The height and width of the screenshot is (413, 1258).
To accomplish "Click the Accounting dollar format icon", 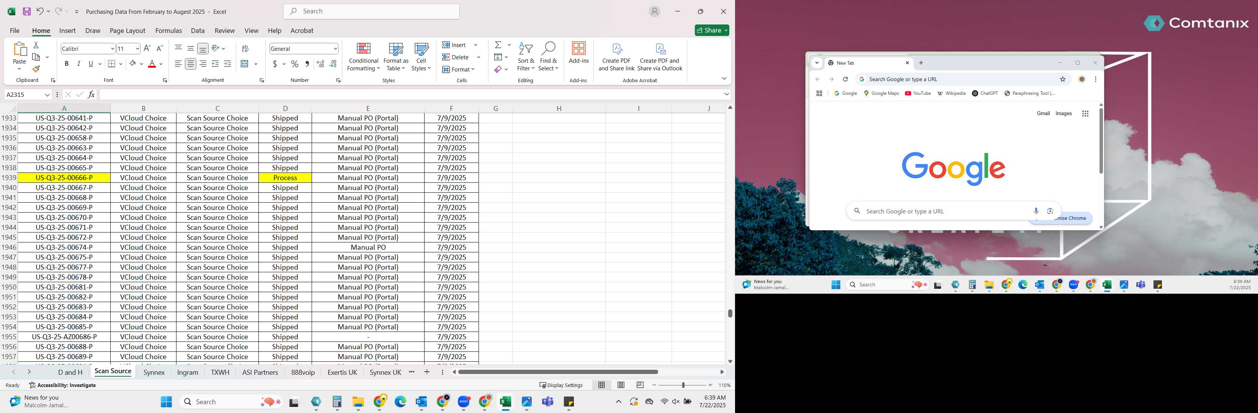I will pyautogui.click(x=275, y=64).
